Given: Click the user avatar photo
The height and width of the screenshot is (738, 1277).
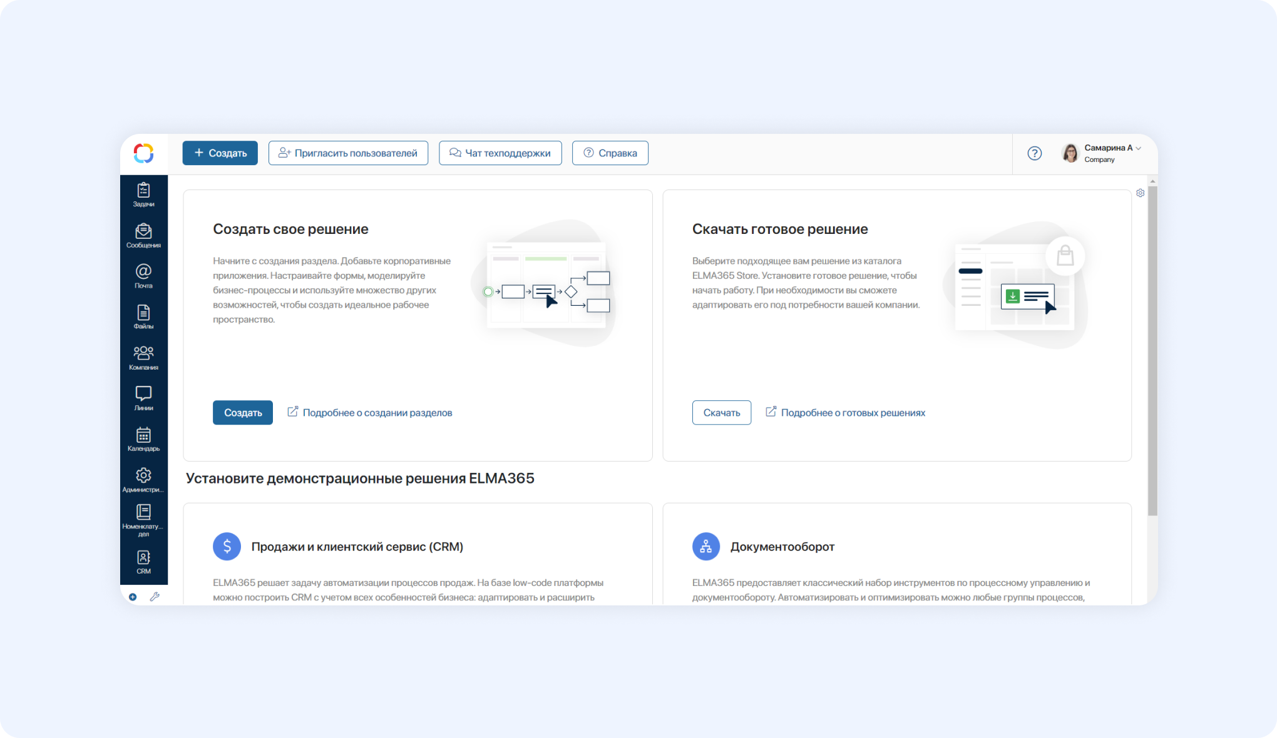Looking at the screenshot, I should pos(1070,153).
